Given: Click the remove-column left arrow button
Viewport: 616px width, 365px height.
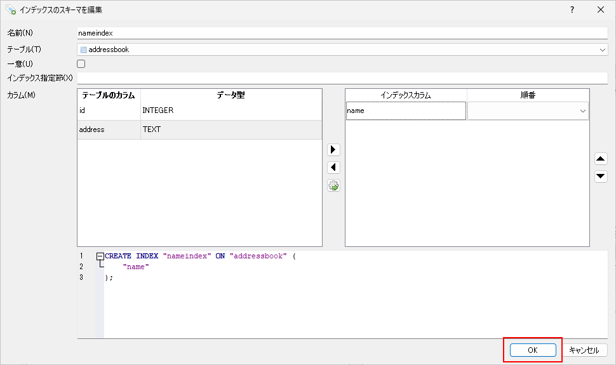Looking at the screenshot, I should 333,168.
